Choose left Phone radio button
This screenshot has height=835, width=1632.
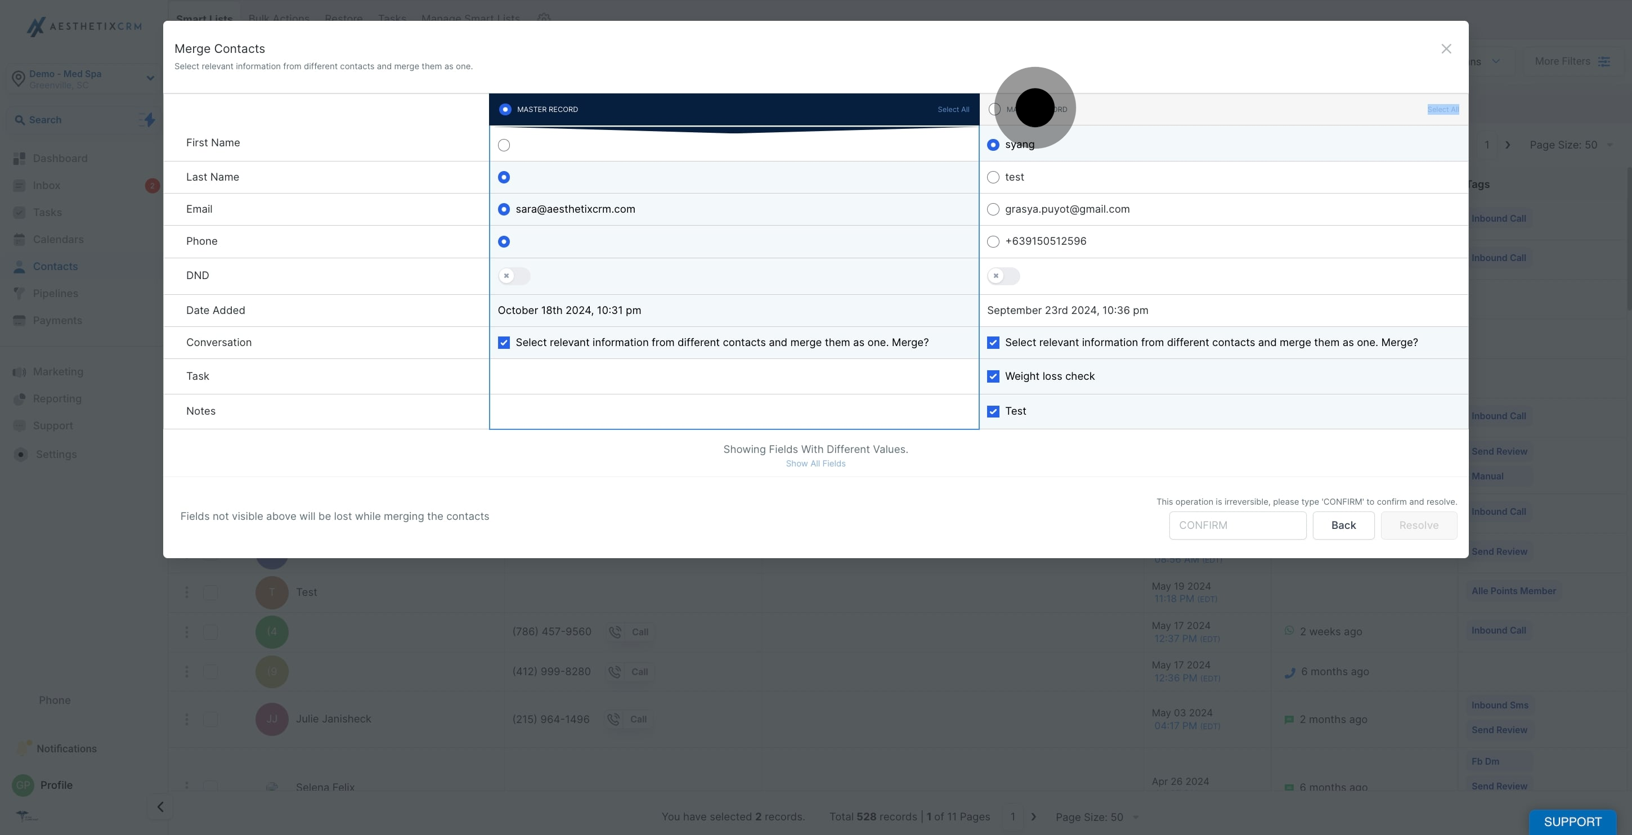pyautogui.click(x=504, y=241)
